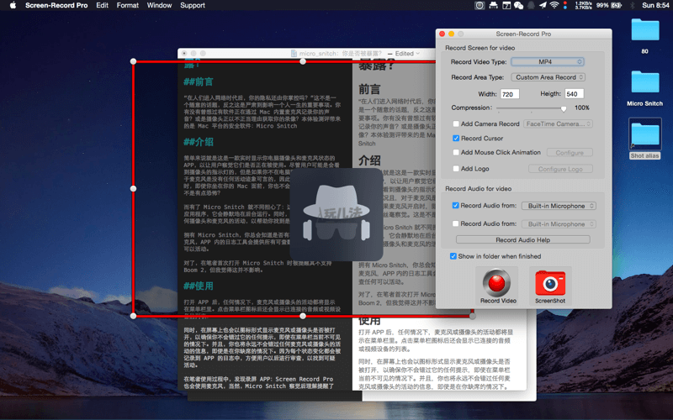Image resolution: width=673 pixels, height=420 pixels.
Task: Open the Record Video Type MP4 dropdown
Action: coord(548,61)
